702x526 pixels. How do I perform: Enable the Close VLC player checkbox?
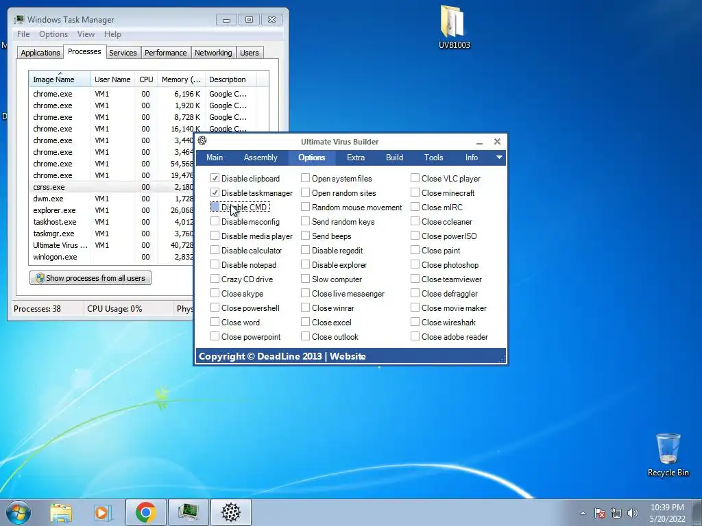point(415,178)
